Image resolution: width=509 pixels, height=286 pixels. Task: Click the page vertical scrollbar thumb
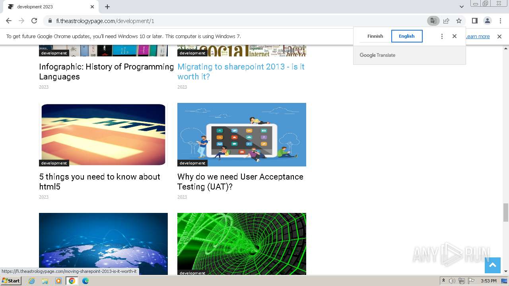506,212
